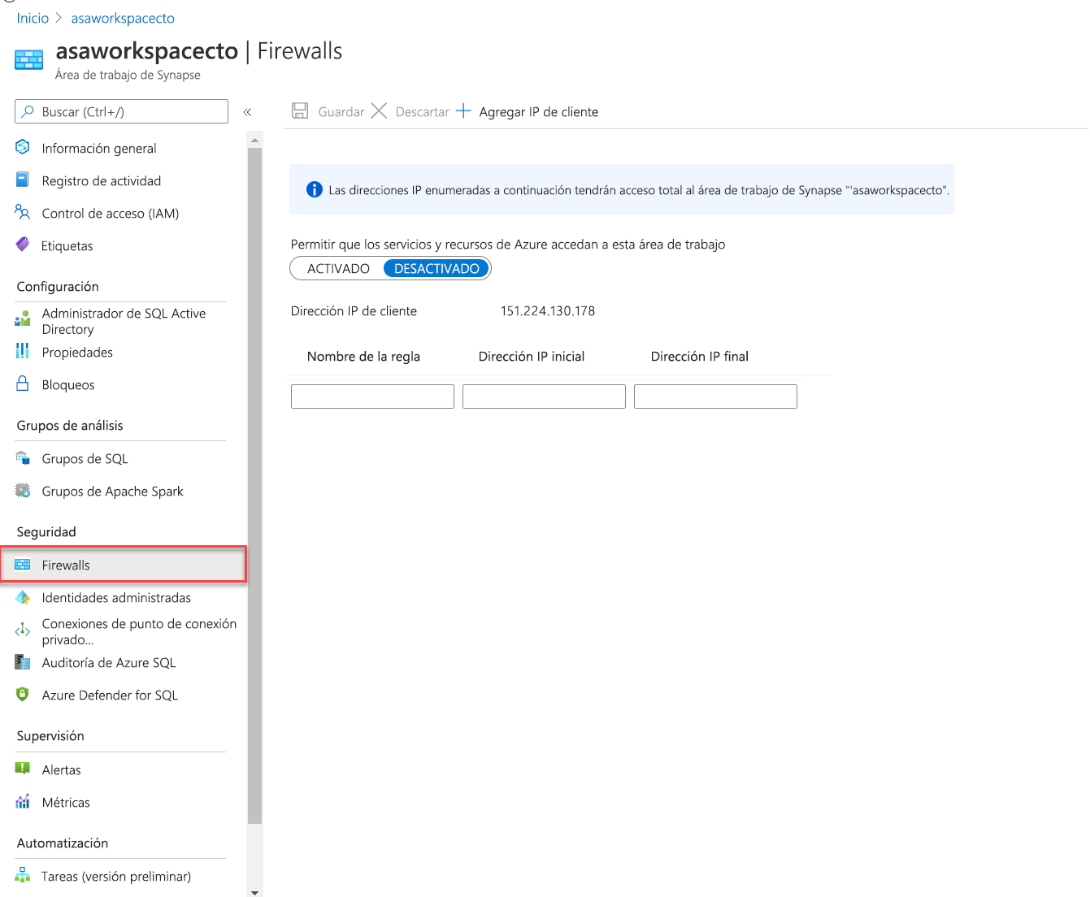Click the Nombre de la regla column header
Viewport: 1090px width, 897px height.
coord(363,356)
